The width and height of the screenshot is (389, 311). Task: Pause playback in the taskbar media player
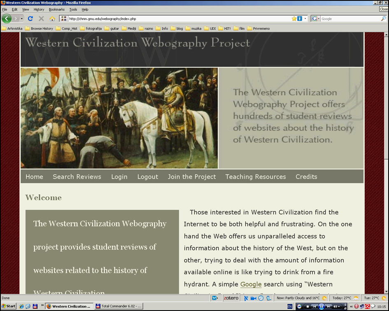(x=321, y=306)
